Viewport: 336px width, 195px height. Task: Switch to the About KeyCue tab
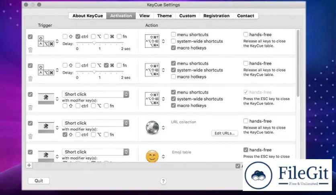point(88,16)
